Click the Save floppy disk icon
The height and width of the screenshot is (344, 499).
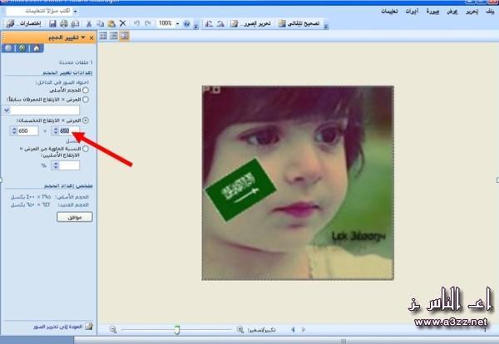tap(52, 23)
